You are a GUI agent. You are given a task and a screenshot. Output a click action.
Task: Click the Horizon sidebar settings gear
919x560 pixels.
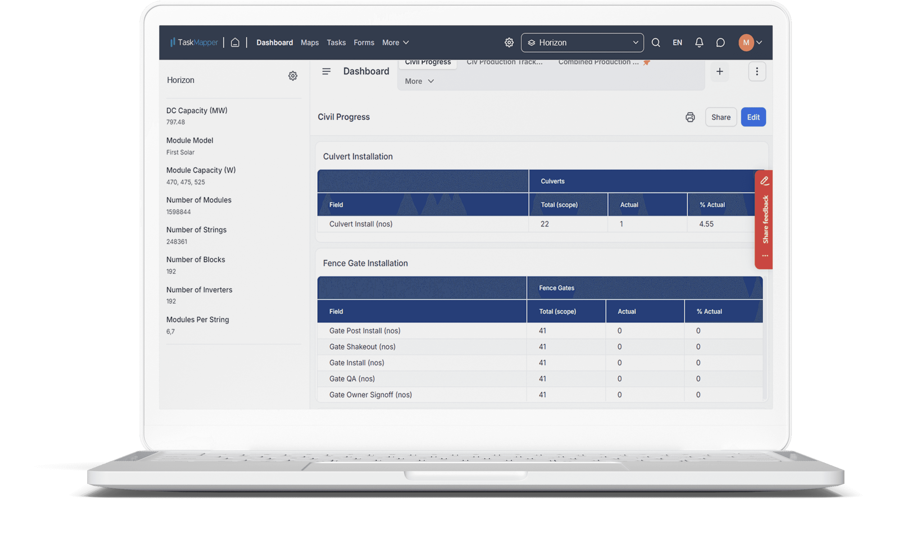pos(293,76)
